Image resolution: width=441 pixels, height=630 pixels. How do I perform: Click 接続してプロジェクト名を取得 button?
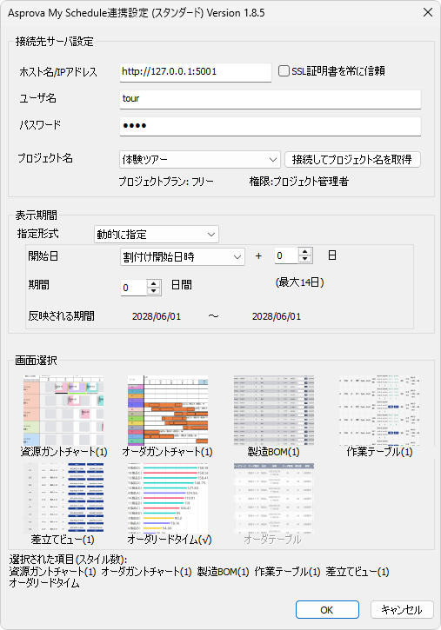point(352,160)
